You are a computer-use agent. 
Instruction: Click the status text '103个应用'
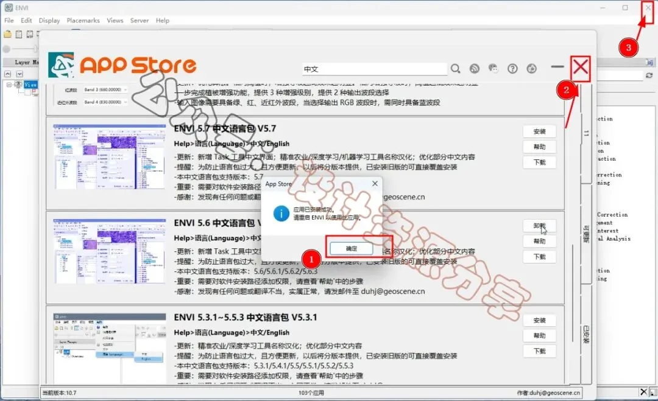coord(311,392)
